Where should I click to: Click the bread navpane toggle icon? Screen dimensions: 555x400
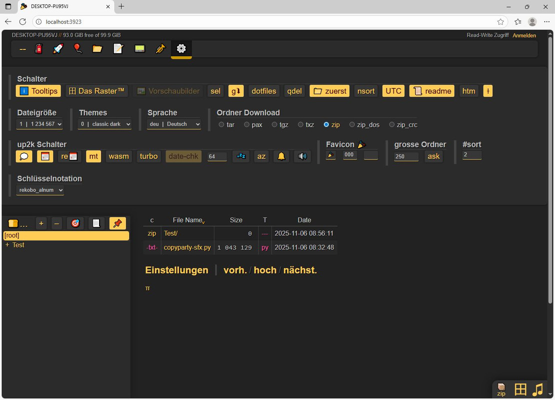17,223
